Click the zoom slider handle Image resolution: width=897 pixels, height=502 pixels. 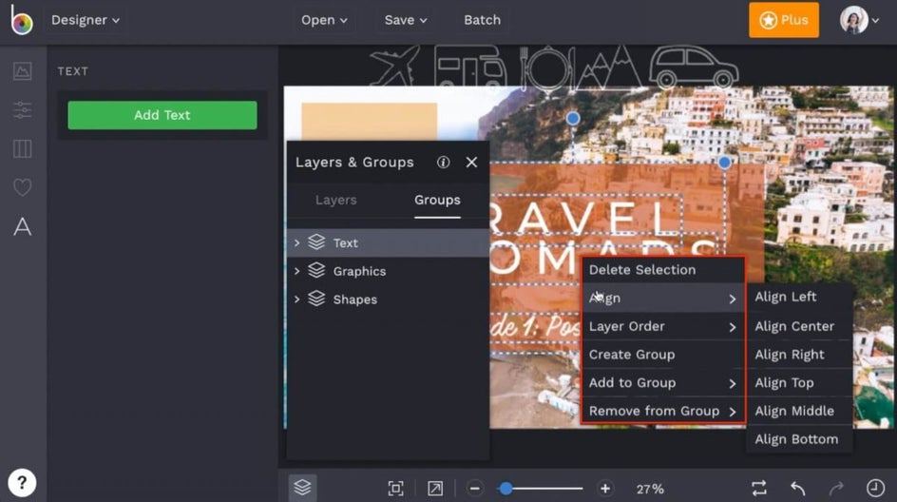pos(506,489)
